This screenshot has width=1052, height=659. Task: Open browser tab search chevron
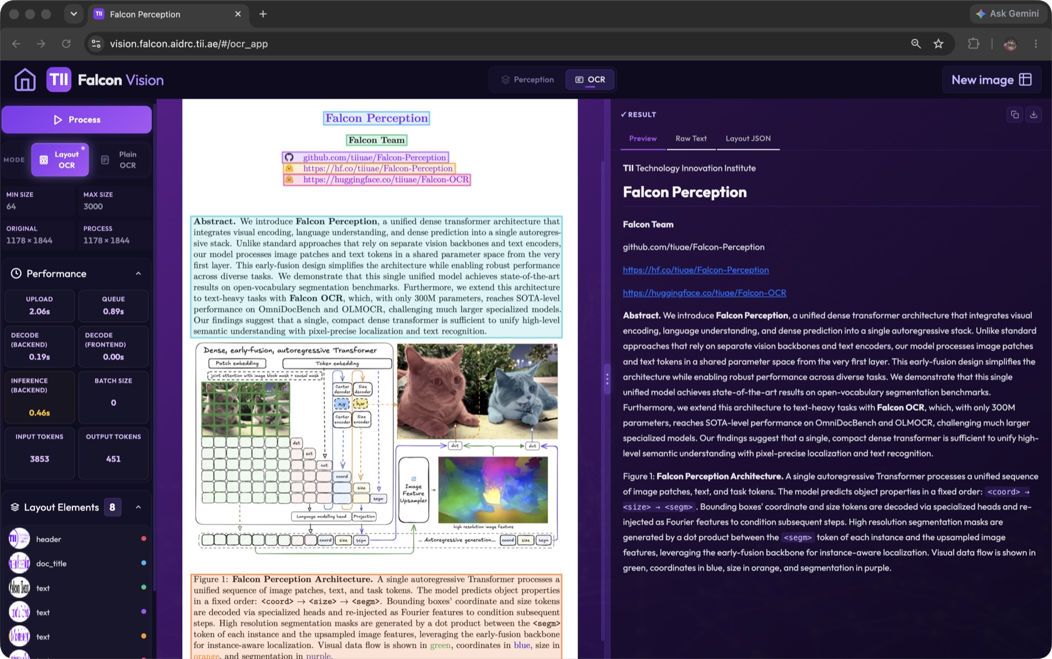(x=74, y=14)
